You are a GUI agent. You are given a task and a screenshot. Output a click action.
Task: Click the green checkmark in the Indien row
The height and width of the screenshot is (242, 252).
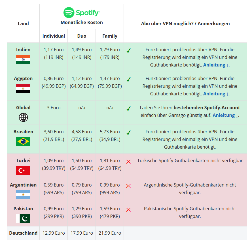pos(128,51)
